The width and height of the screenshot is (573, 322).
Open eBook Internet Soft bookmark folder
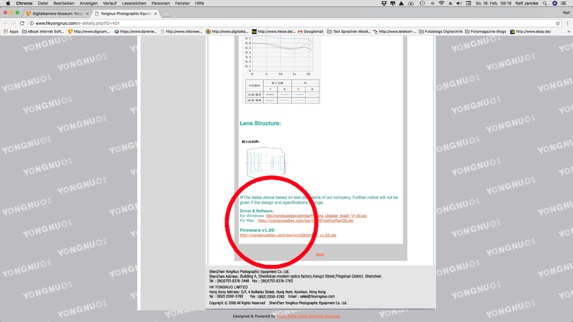(x=43, y=31)
